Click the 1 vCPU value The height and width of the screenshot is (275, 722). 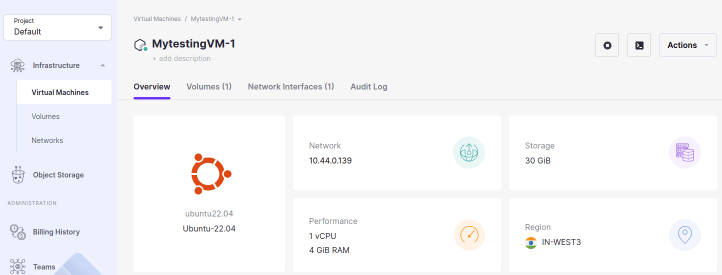coord(323,236)
